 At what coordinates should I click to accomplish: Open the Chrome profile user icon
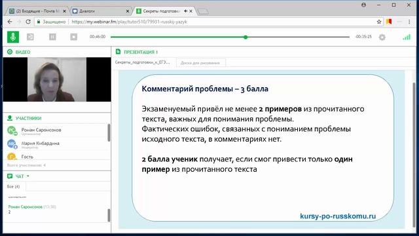click(x=364, y=5)
